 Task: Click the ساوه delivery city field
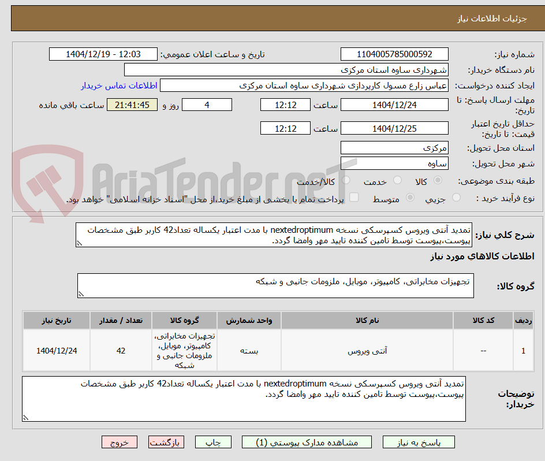click(394, 163)
